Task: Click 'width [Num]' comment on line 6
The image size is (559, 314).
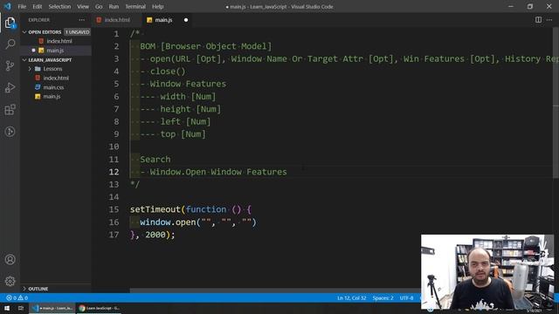Action: [x=188, y=97]
